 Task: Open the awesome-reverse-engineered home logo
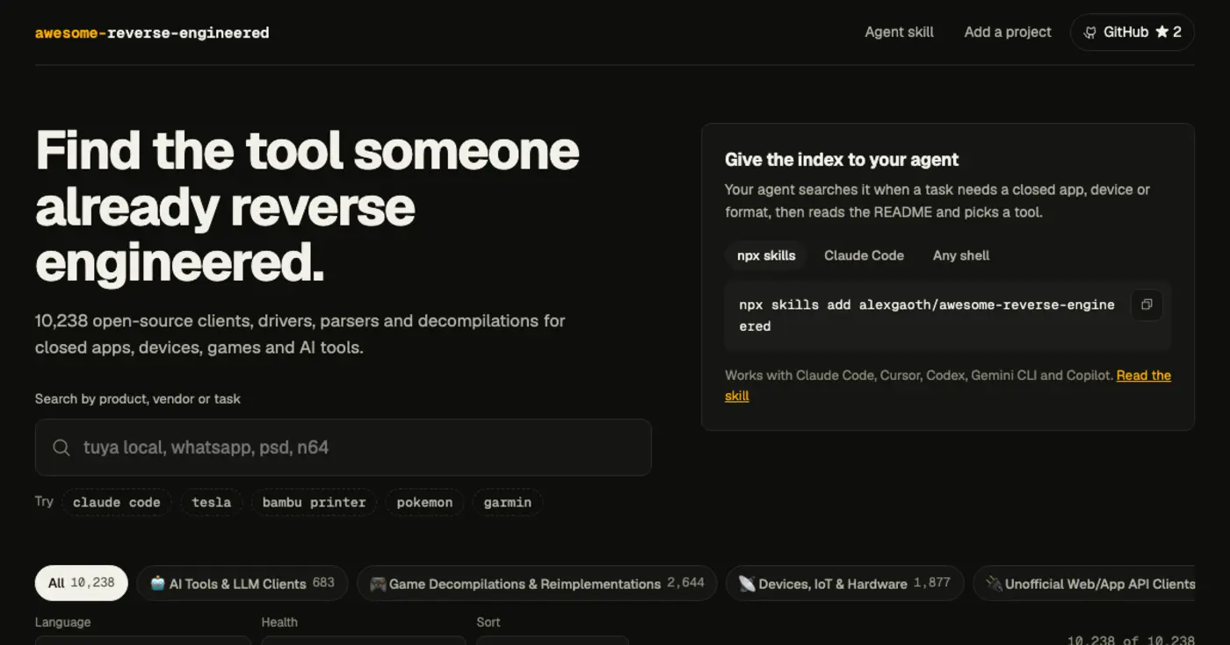coord(152,33)
